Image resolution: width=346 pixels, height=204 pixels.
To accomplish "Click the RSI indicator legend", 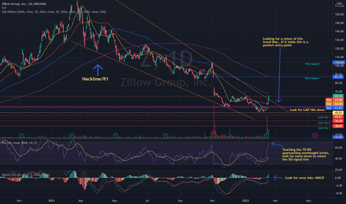I will click(19, 143).
